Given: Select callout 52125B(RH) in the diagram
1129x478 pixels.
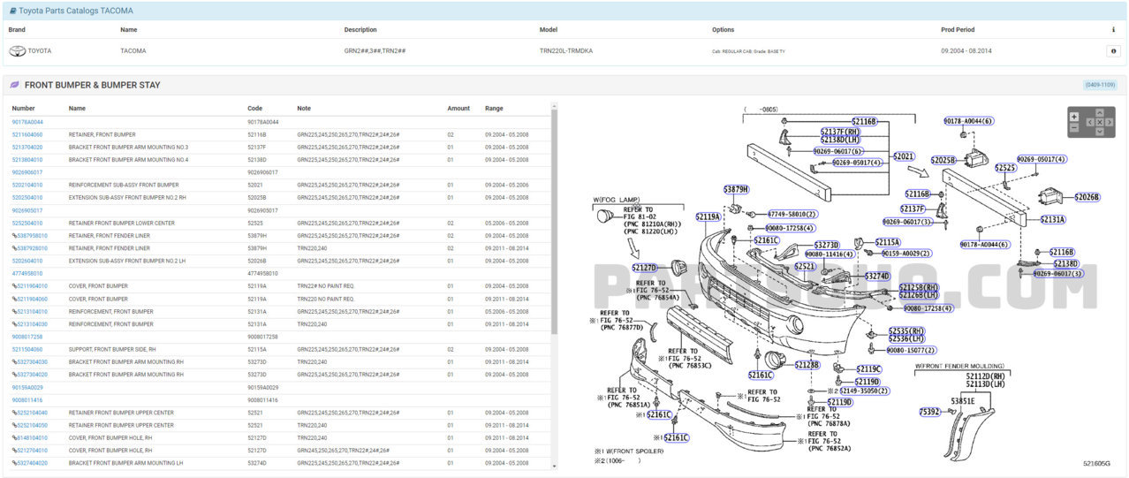Looking at the screenshot, I should tap(920, 287).
